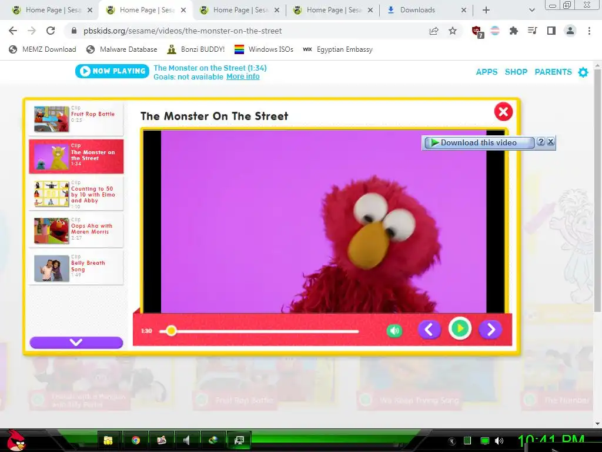Select The Monster on the Street clip
The image size is (602, 452).
[76, 157]
